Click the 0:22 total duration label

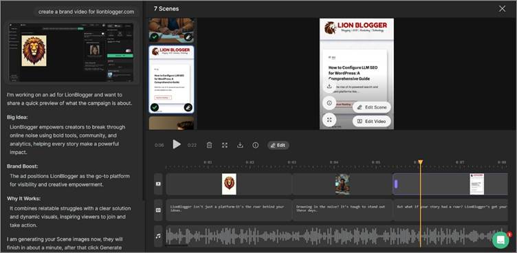pyautogui.click(x=192, y=145)
